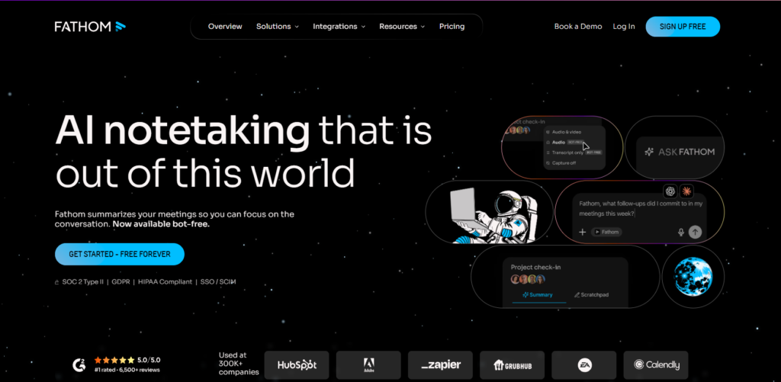The height and width of the screenshot is (382, 781).
Task: Select the Scratchpad tab
Action: 591,295
